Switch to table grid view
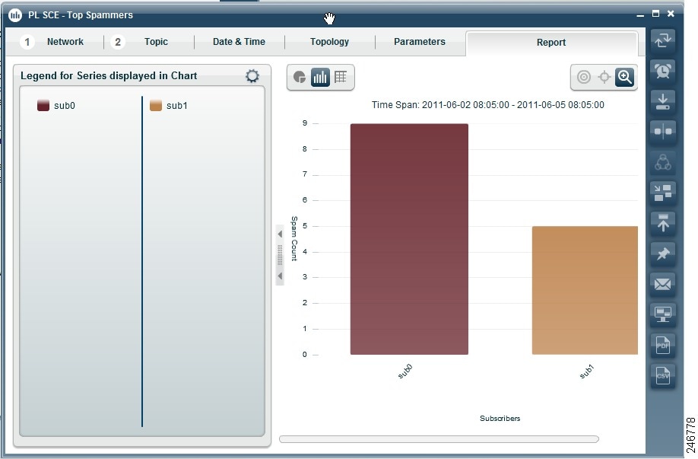698x459 pixels. pos(341,77)
